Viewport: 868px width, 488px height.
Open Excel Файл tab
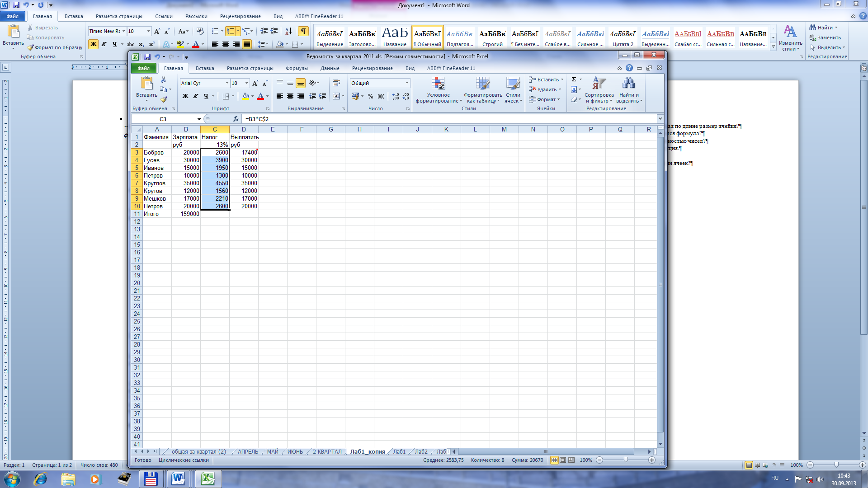click(144, 68)
